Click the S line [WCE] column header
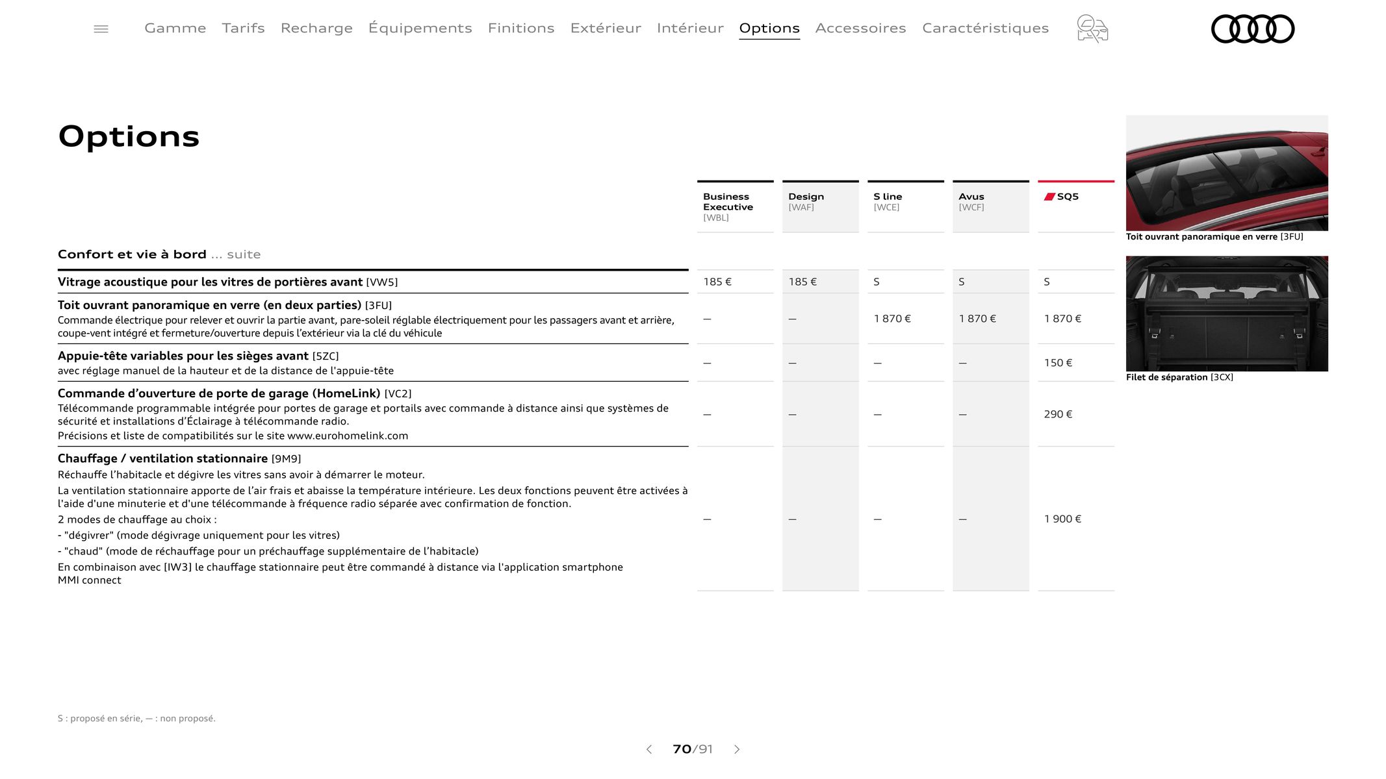The image size is (1386, 779). coord(905,206)
